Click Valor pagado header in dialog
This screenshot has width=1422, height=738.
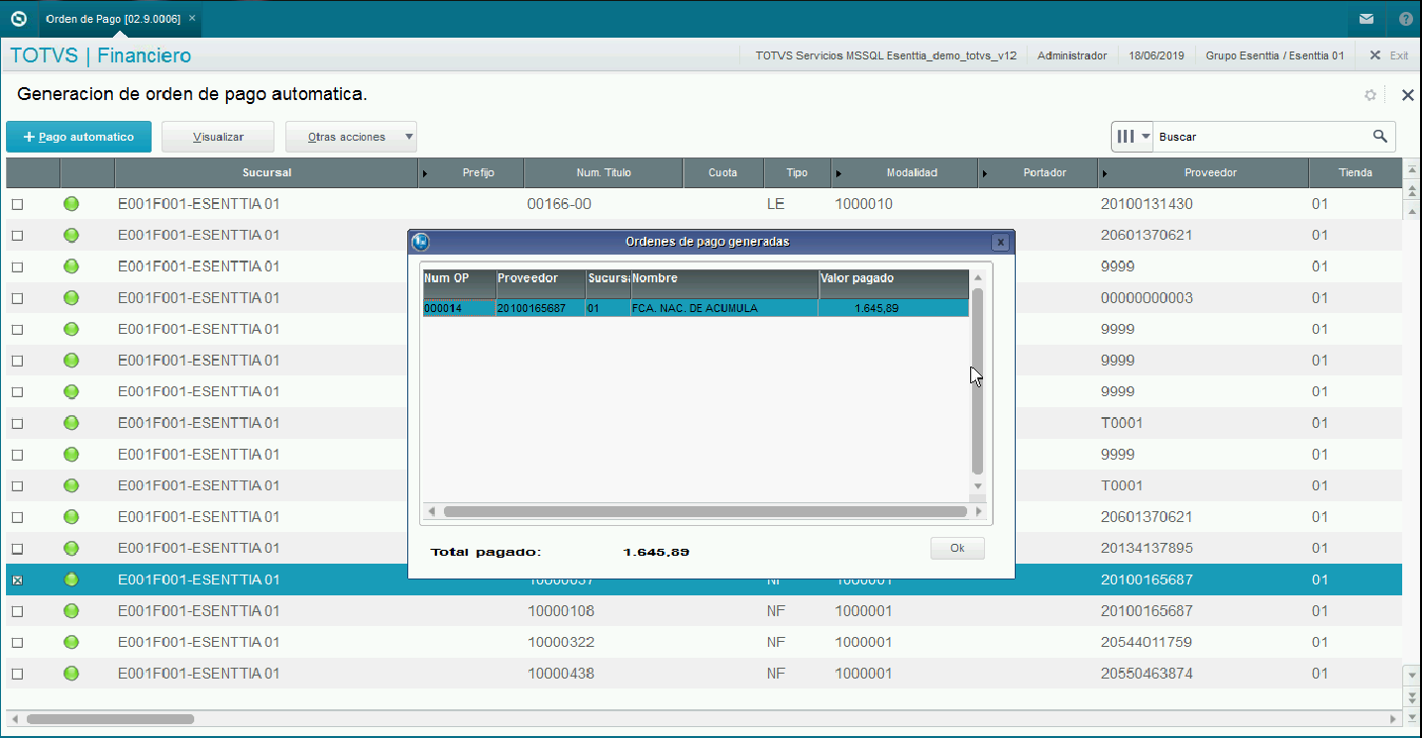[x=893, y=284]
